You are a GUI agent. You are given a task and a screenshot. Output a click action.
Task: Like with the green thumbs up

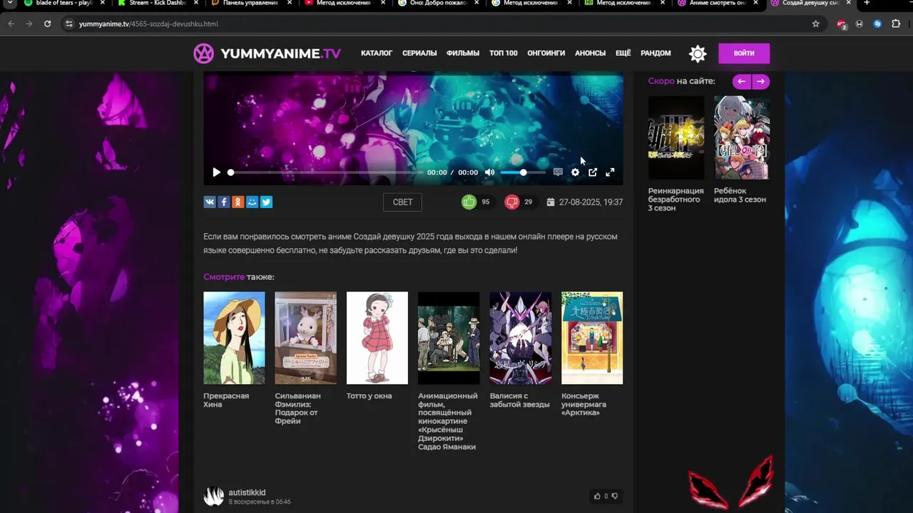tap(469, 202)
